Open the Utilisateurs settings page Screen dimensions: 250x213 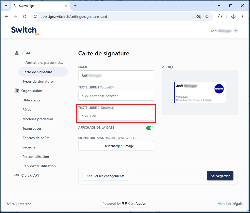(31, 100)
